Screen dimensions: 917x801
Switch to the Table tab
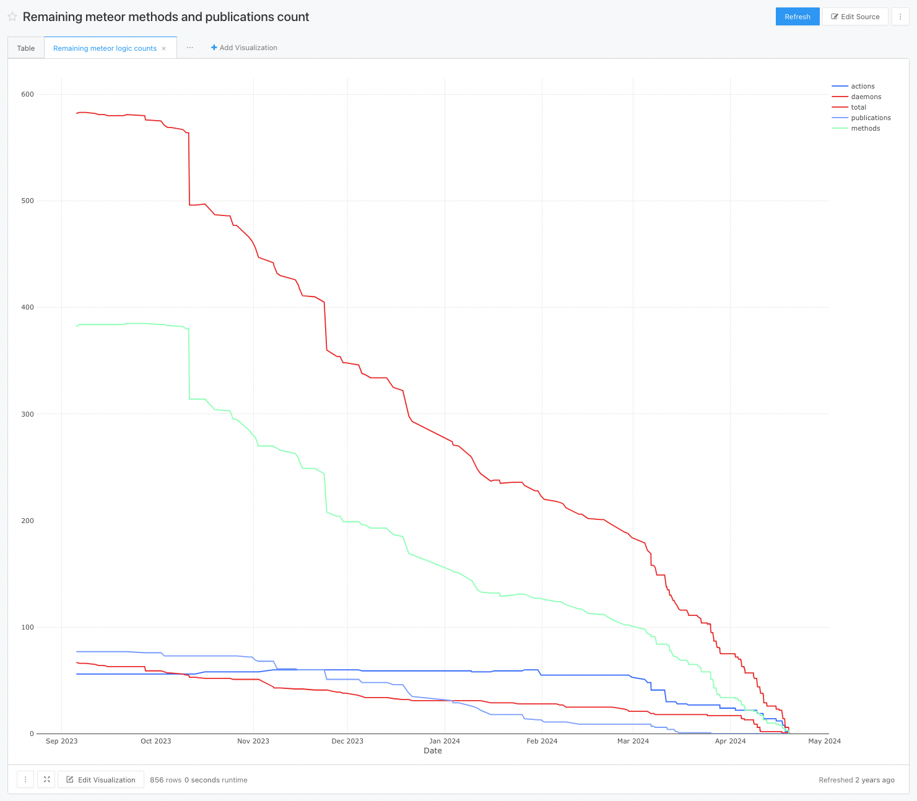pyautogui.click(x=25, y=48)
